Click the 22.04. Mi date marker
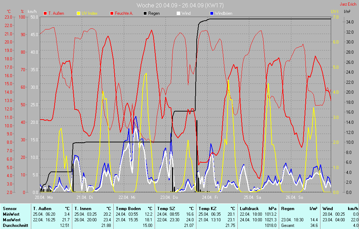Image resolution: width=359 pixels, height=229 pixels. [x=127, y=197]
